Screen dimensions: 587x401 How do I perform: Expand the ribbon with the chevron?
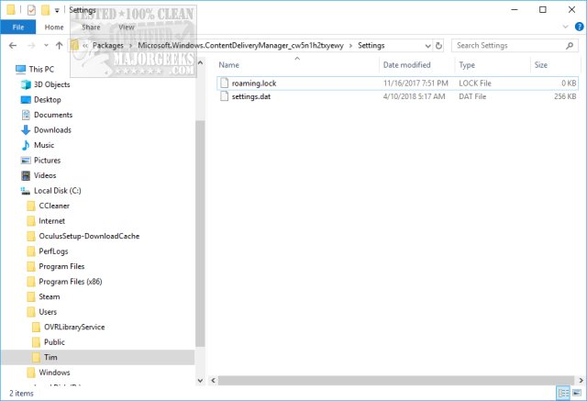coord(566,27)
